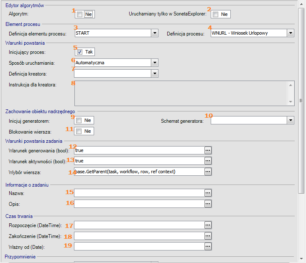Click ellipsis button for Rozpoczęcie (DateTime)

point(208,225)
